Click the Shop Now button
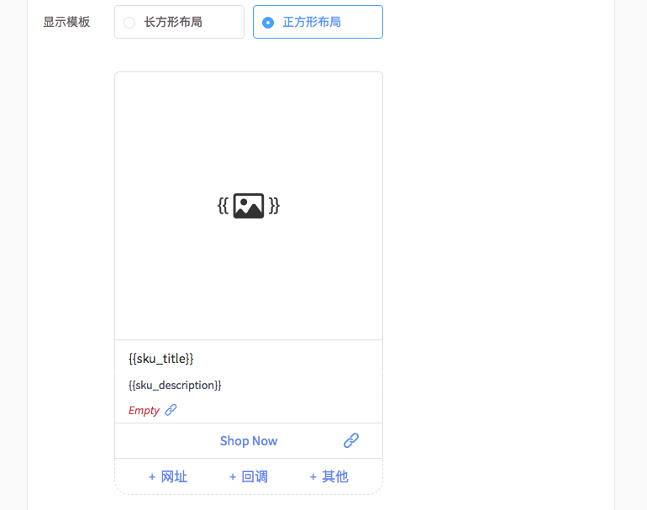The width and height of the screenshot is (647, 510). tap(249, 440)
